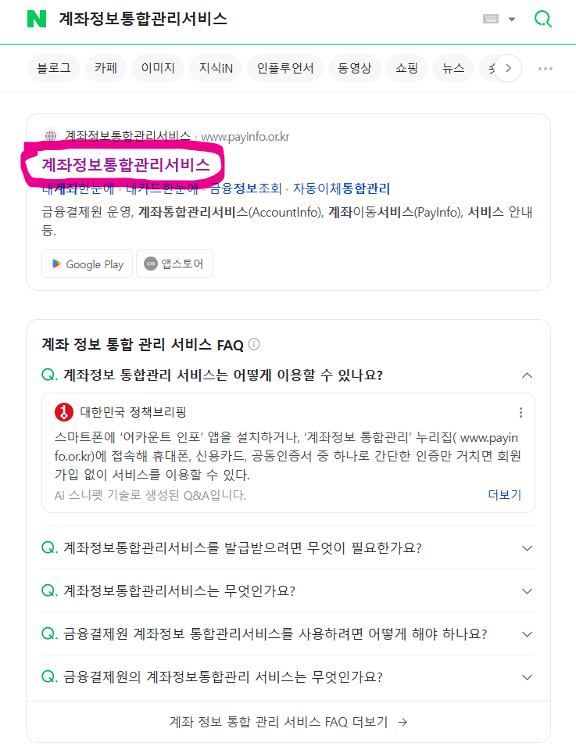Open the 대한민국 정책브리핑 source name
The height and width of the screenshot is (750, 576).
133,412
